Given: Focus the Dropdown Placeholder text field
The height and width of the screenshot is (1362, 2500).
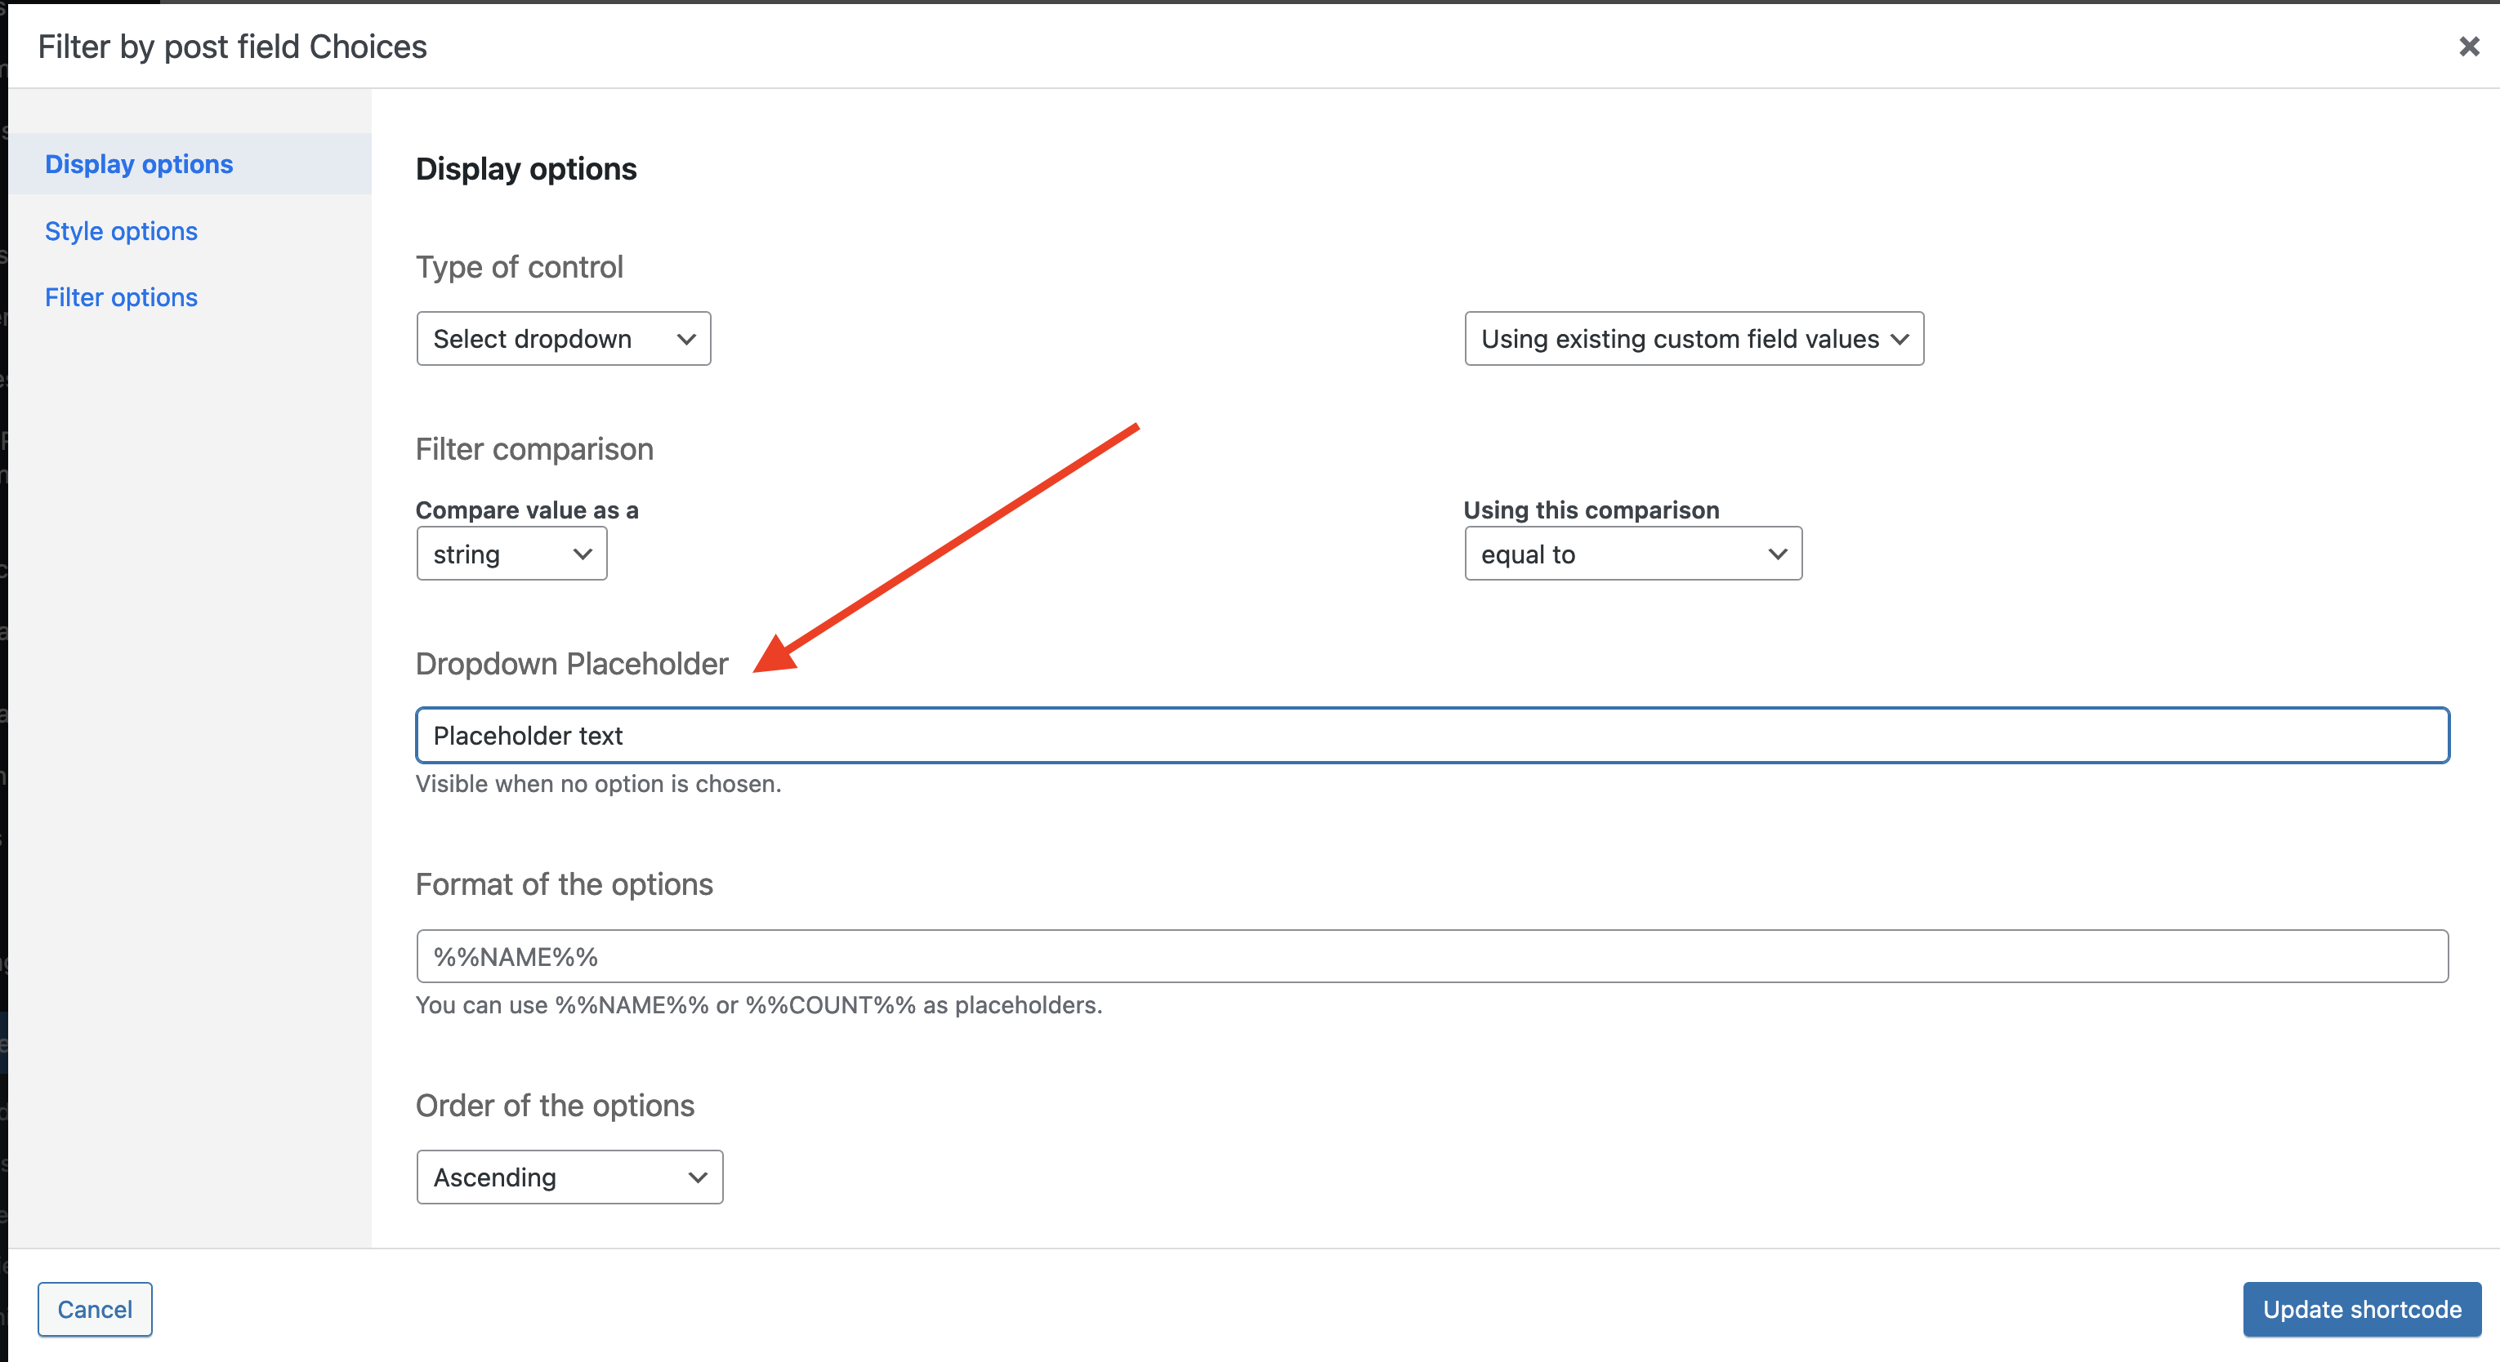Looking at the screenshot, I should tap(1432, 736).
